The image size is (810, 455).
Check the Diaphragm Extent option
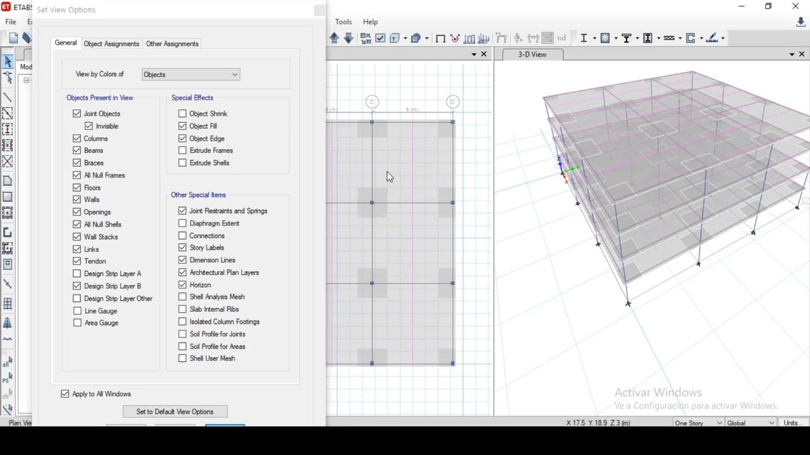182,223
